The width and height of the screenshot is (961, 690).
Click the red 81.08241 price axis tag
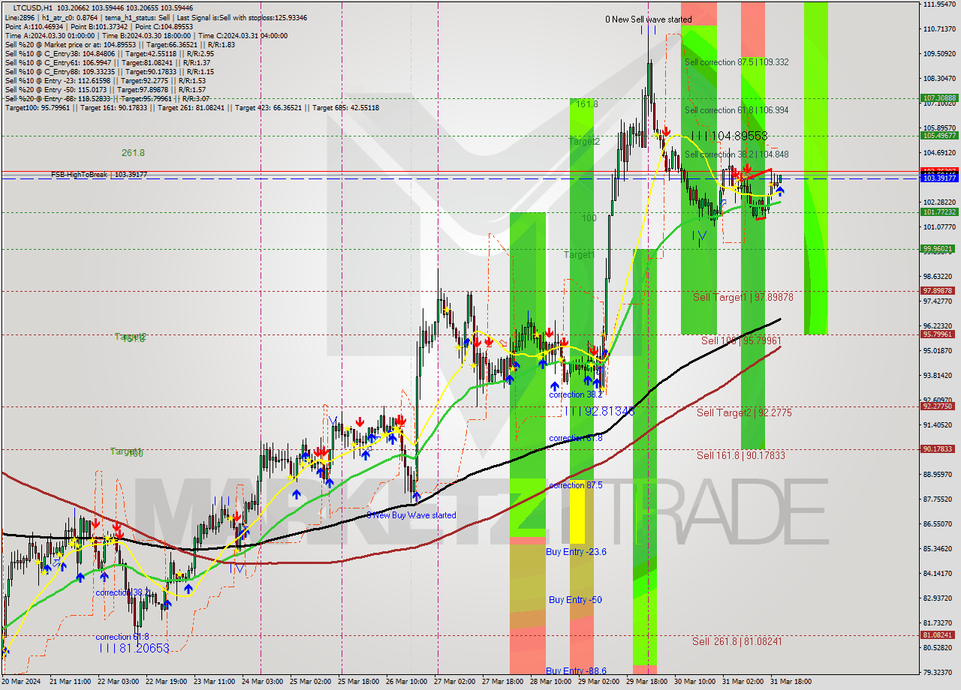tap(938, 635)
